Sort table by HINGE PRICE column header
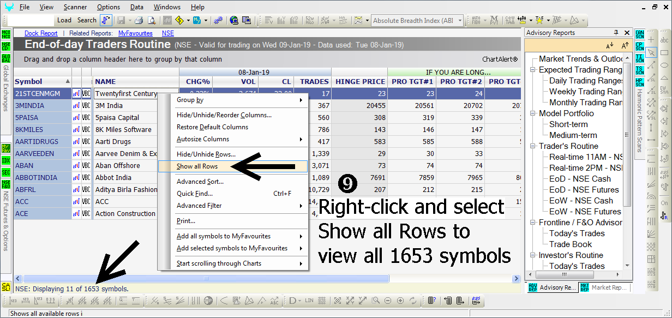Image resolution: width=672 pixels, height=318 pixels. coord(359,82)
